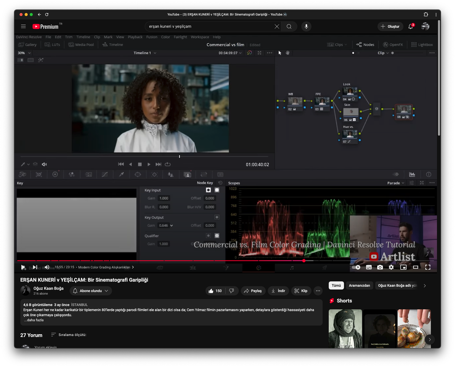Play the YouTube video

pos(23,267)
